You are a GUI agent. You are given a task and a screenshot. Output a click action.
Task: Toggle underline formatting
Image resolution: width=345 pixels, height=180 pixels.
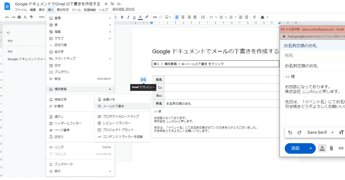[134, 17]
